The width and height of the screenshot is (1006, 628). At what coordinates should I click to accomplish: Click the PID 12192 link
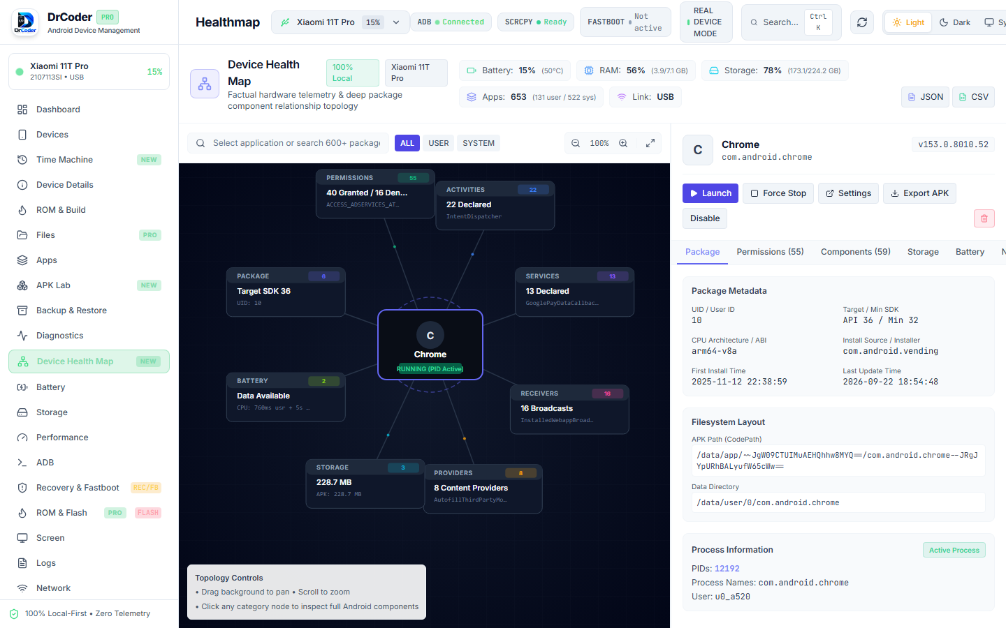click(727, 569)
